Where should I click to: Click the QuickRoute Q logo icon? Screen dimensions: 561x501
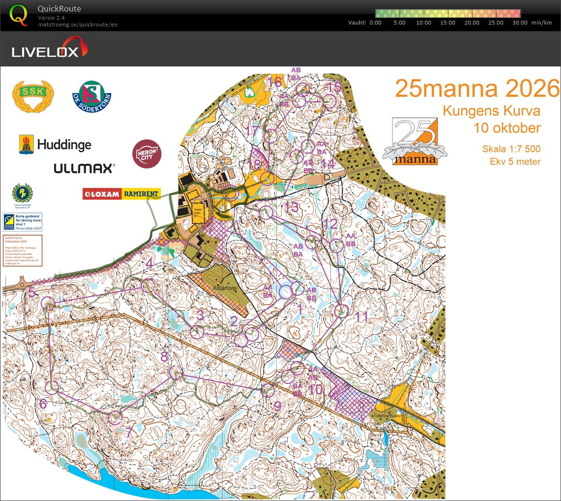18,15
